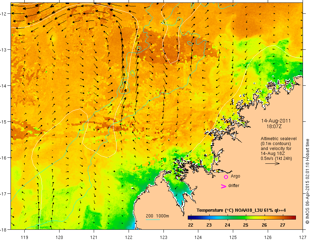Click the longitude axis label '123'
Viewport: 310px width, 240px height.
click(163, 237)
